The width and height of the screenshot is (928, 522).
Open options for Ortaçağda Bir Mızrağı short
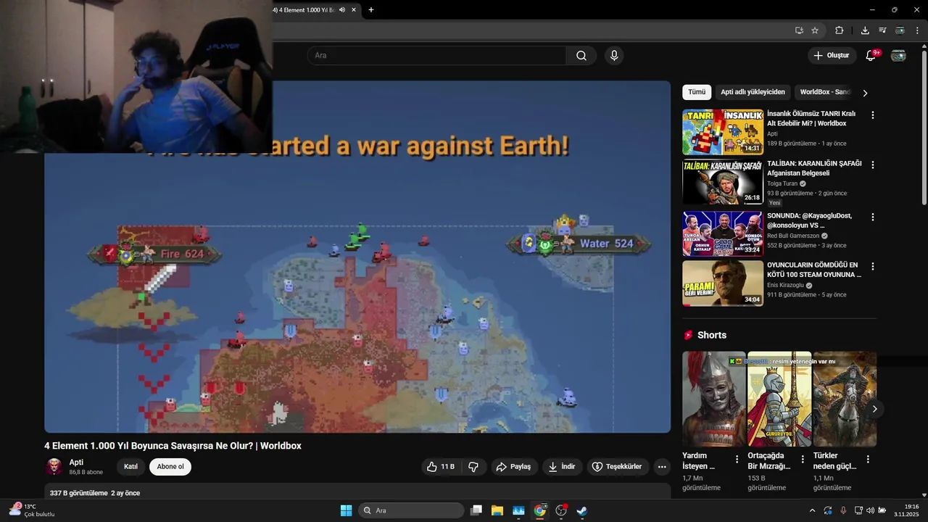coord(803,459)
